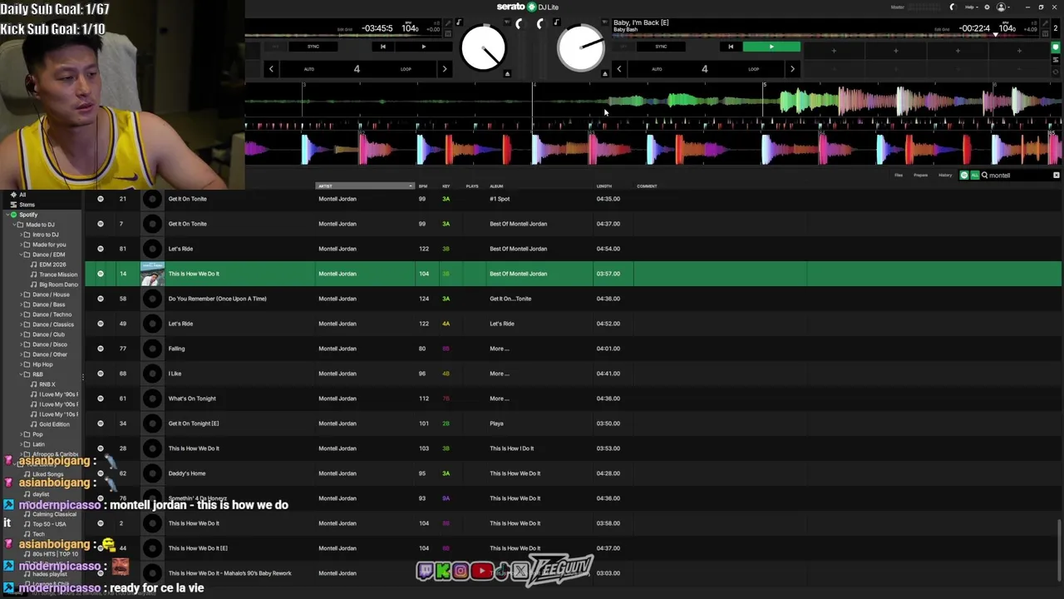Image resolution: width=1064 pixels, height=599 pixels.
Task: Sort by the ALBUM column header
Action: (x=496, y=186)
